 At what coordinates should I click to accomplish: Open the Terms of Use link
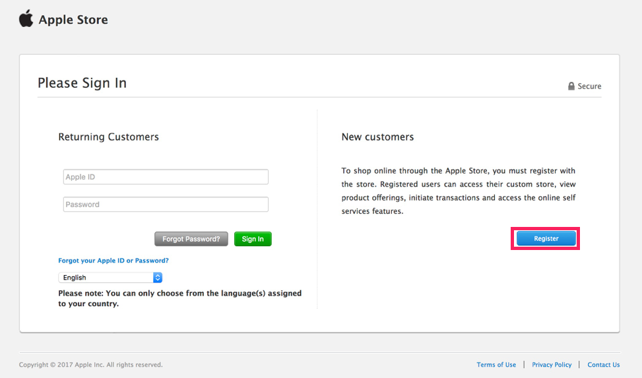(496, 365)
